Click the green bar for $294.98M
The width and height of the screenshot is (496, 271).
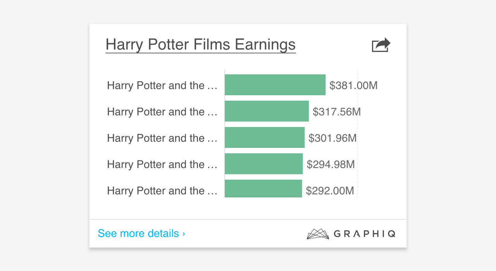[x=263, y=164]
